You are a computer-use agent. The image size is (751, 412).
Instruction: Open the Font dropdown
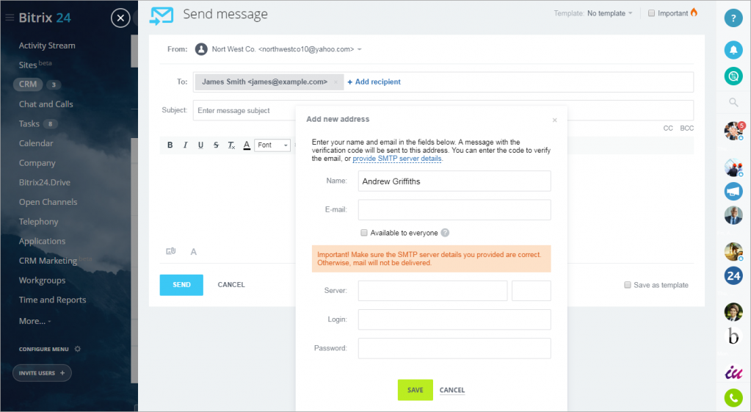272,145
